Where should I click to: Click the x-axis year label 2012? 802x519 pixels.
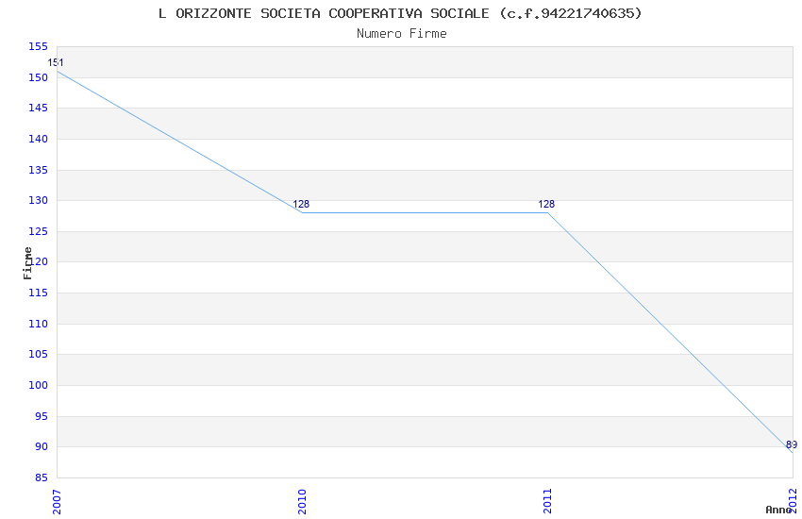coord(793,500)
